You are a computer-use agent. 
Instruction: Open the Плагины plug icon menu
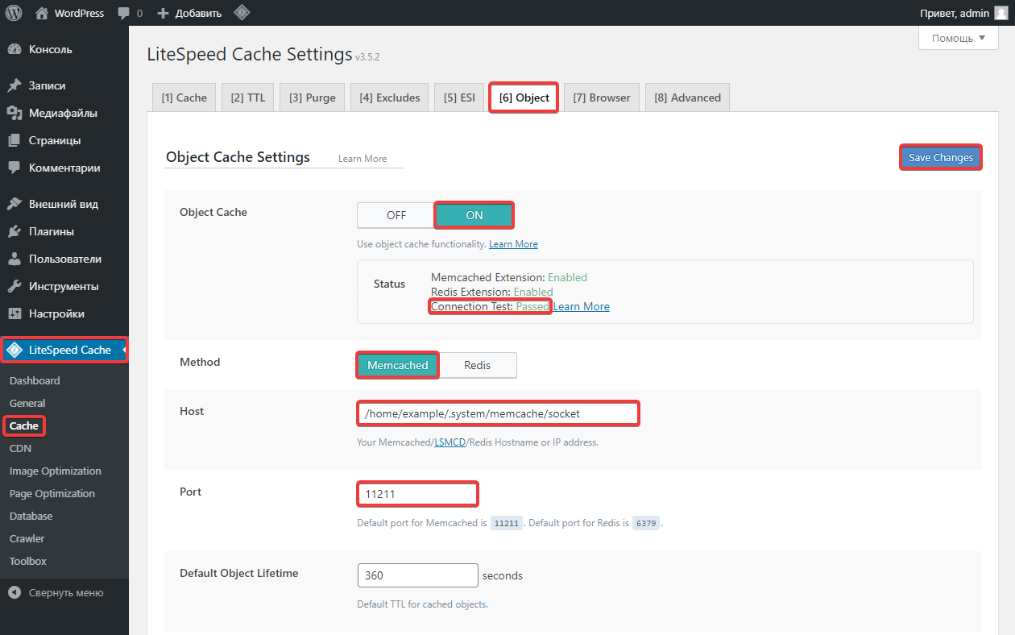[14, 231]
